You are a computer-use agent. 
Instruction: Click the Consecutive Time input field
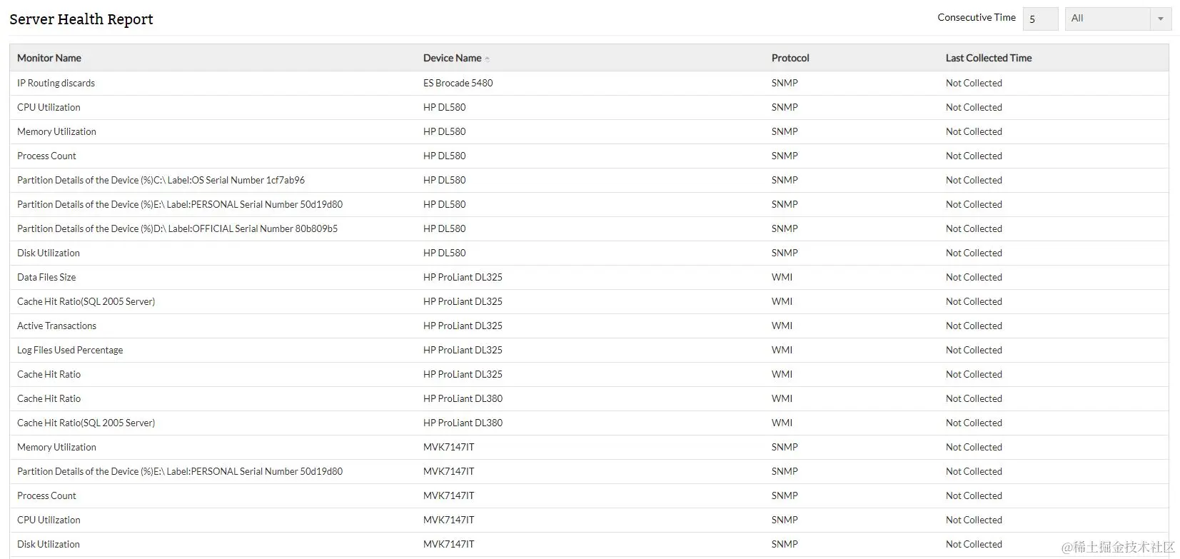tap(1040, 19)
